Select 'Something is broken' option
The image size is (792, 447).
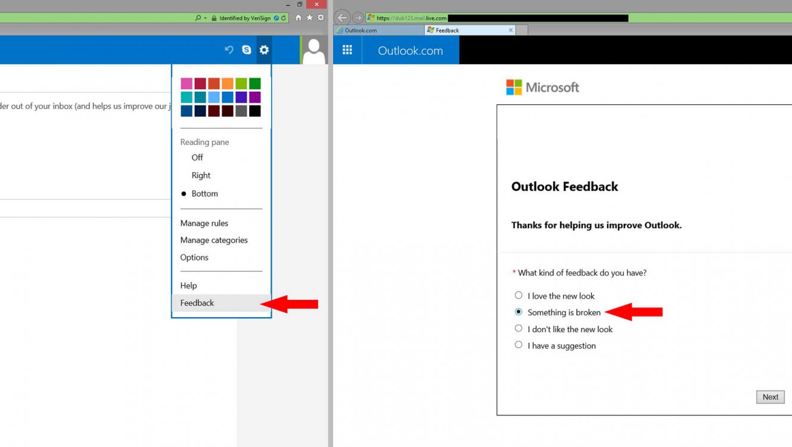tap(518, 312)
